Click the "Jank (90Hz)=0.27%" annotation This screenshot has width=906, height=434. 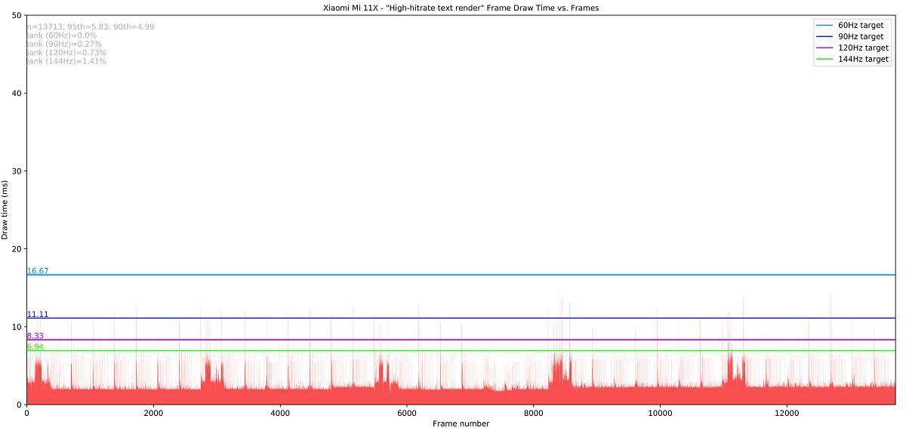(x=64, y=44)
